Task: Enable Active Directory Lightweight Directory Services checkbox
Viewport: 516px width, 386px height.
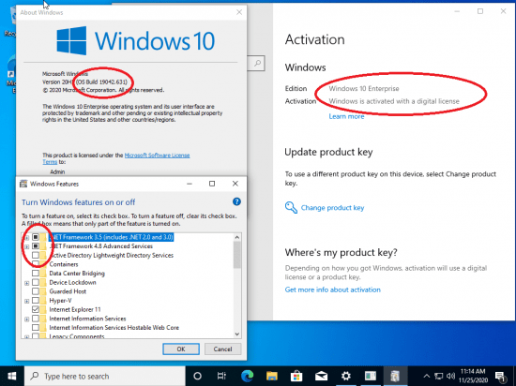Action: [36, 255]
